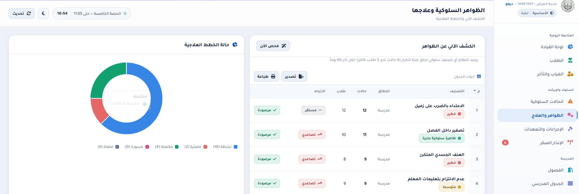
Task: Select الظواهر والعلاج sidebar item
Action: tap(537, 115)
